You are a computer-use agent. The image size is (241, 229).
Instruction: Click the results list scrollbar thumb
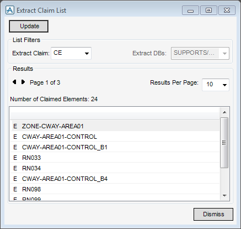point(224,143)
